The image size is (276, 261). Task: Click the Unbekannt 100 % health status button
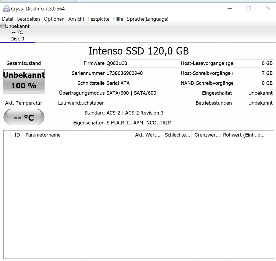[24, 81]
